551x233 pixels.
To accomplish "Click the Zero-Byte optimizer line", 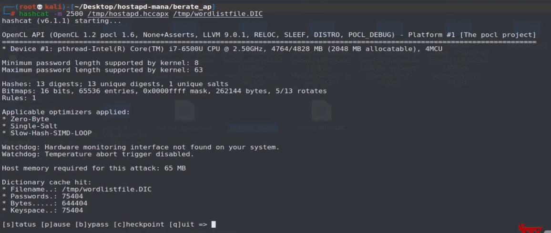I will (30, 119).
